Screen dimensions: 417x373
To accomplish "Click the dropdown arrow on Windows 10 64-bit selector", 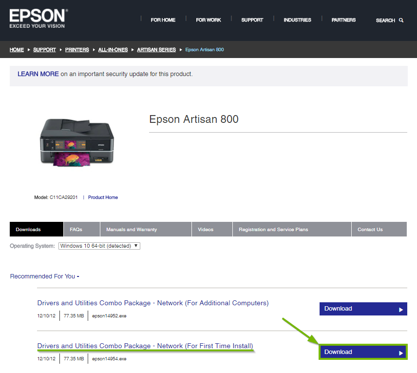I will 135,246.
